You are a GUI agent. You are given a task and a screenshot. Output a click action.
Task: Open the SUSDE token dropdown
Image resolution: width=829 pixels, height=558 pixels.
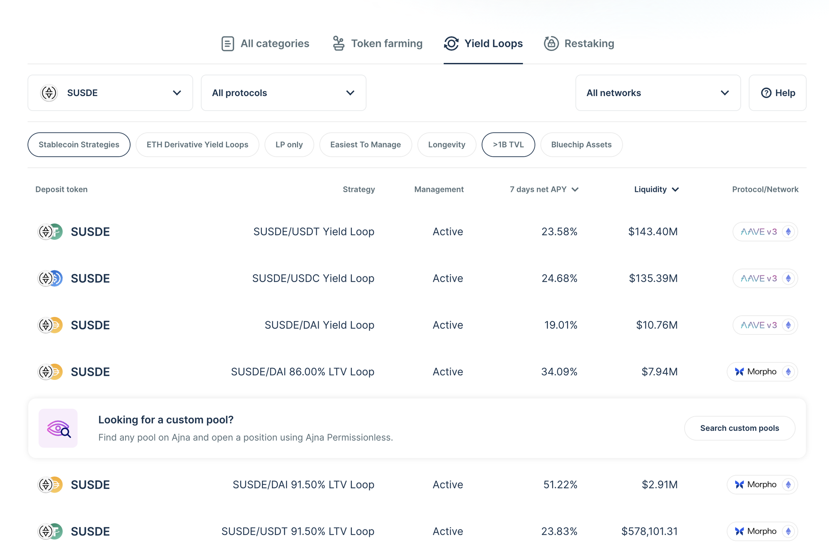(110, 93)
